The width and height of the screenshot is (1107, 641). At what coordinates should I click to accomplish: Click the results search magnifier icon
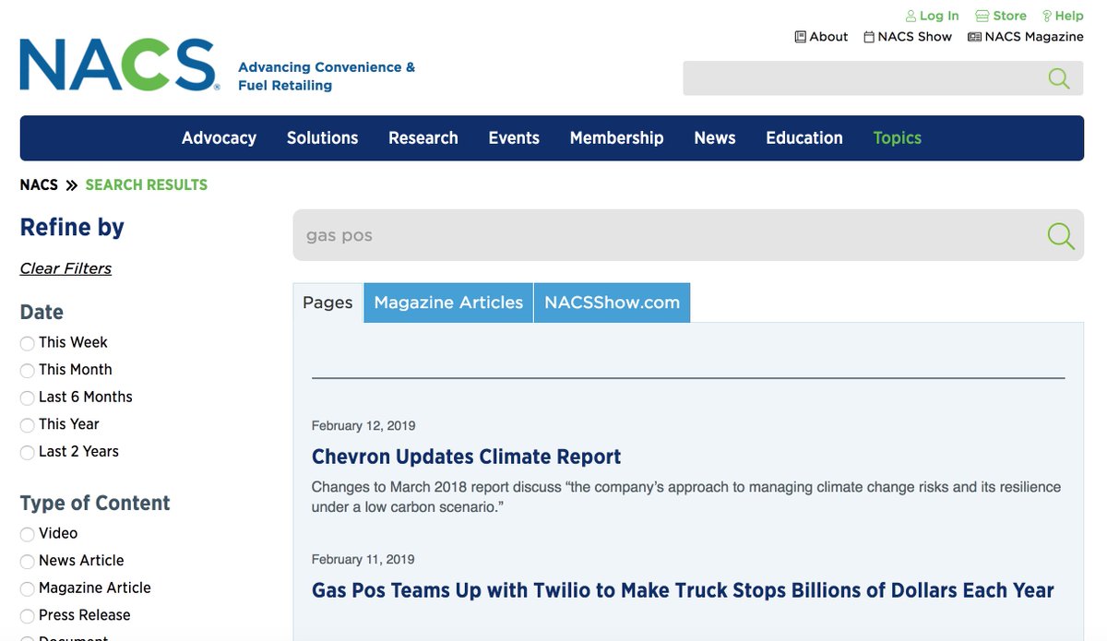1061,235
